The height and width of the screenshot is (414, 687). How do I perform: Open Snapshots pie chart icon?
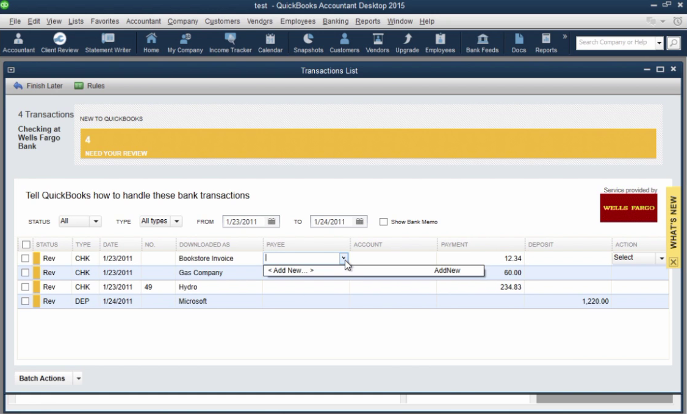pyautogui.click(x=309, y=43)
